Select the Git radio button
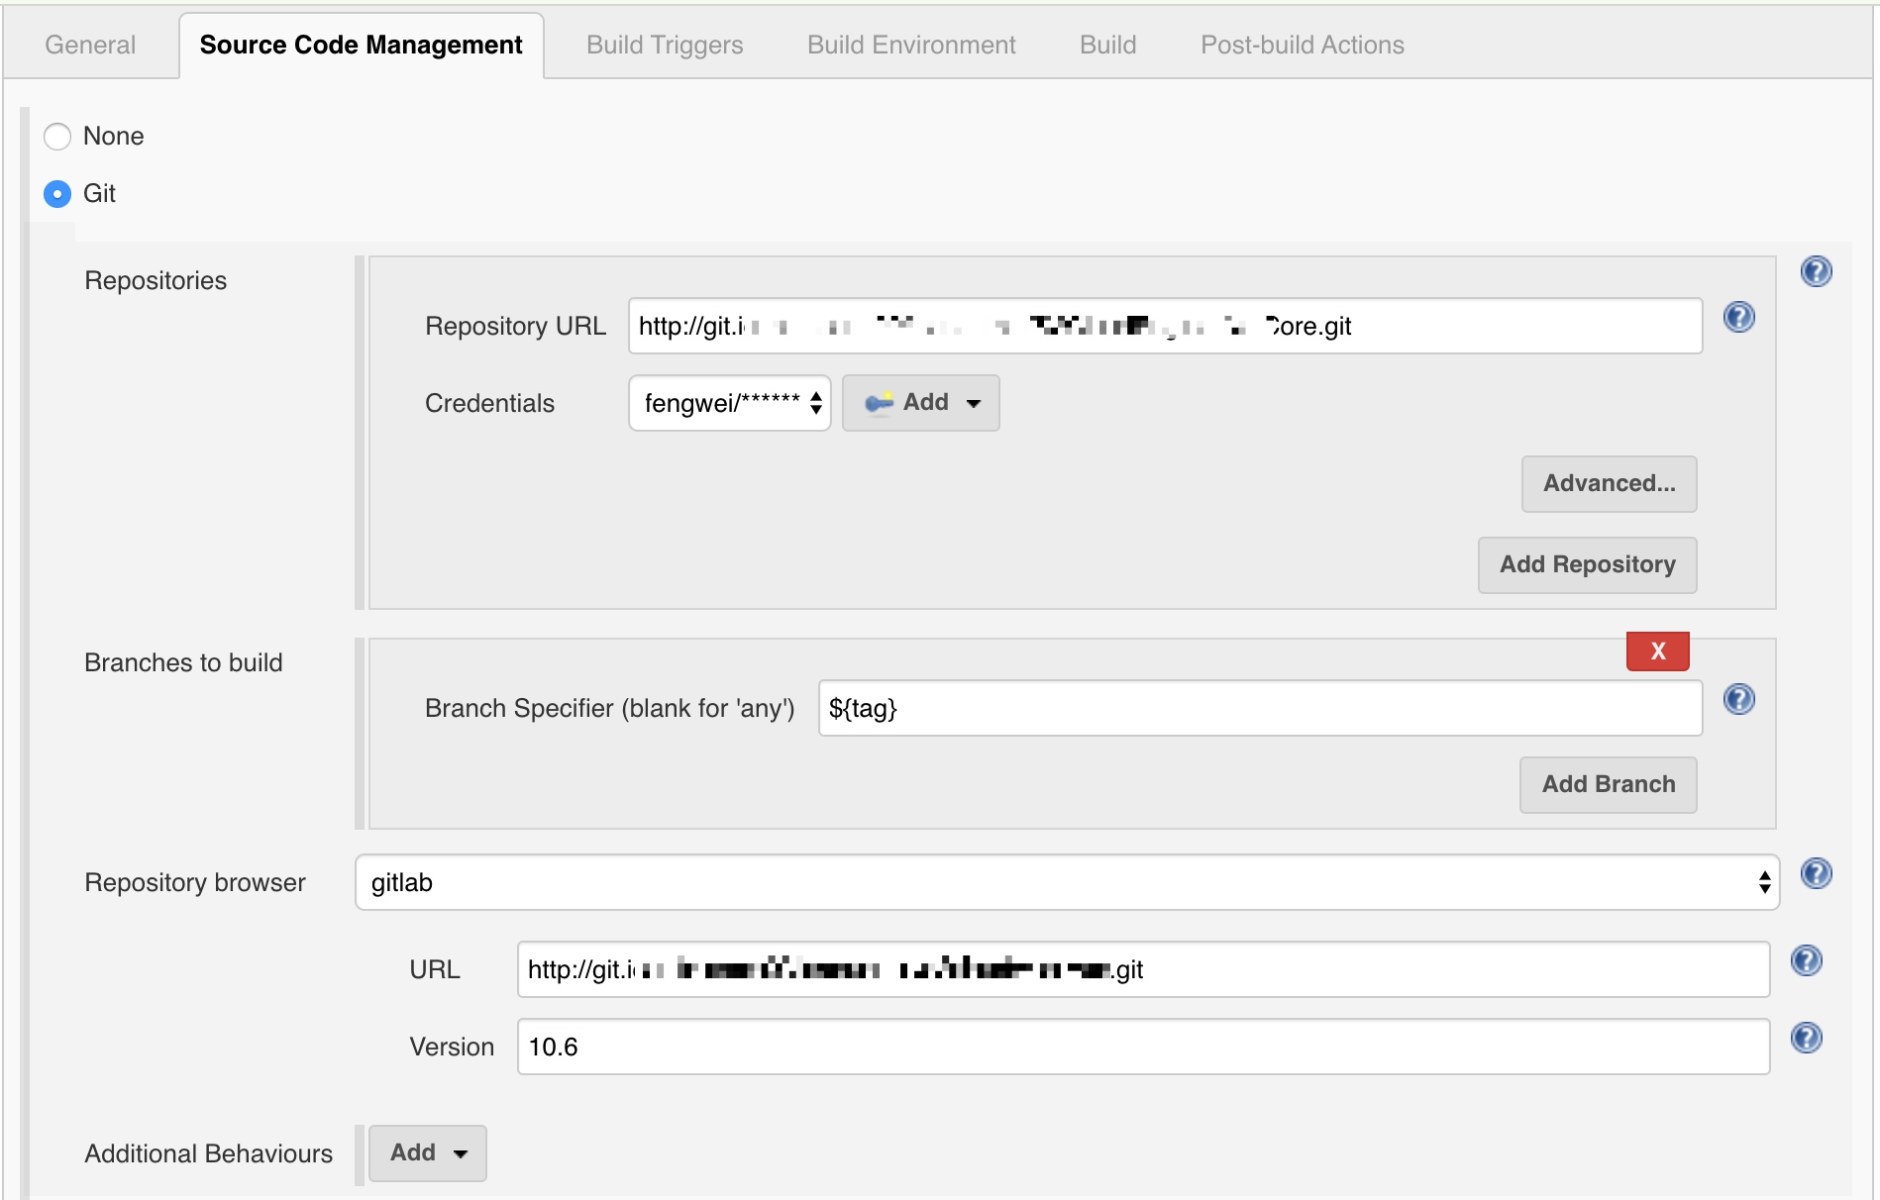The height and width of the screenshot is (1200, 1880). click(x=57, y=194)
